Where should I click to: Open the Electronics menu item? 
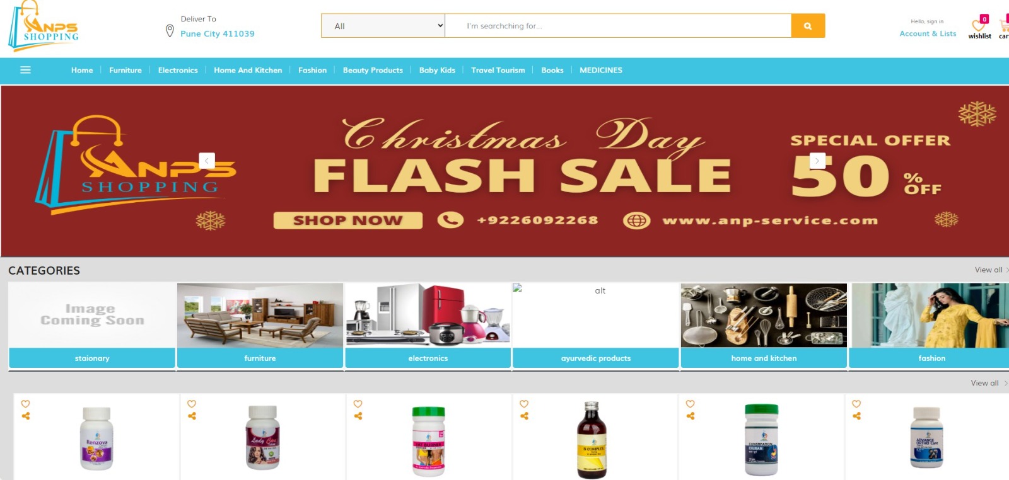click(178, 70)
